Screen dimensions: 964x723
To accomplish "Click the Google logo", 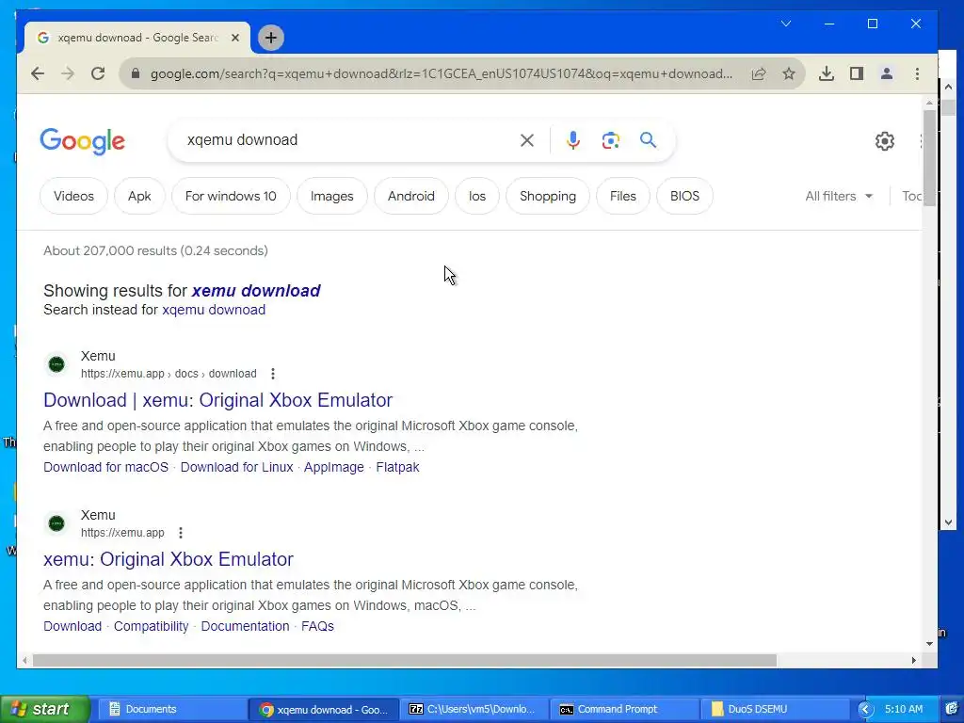I will pos(83,141).
